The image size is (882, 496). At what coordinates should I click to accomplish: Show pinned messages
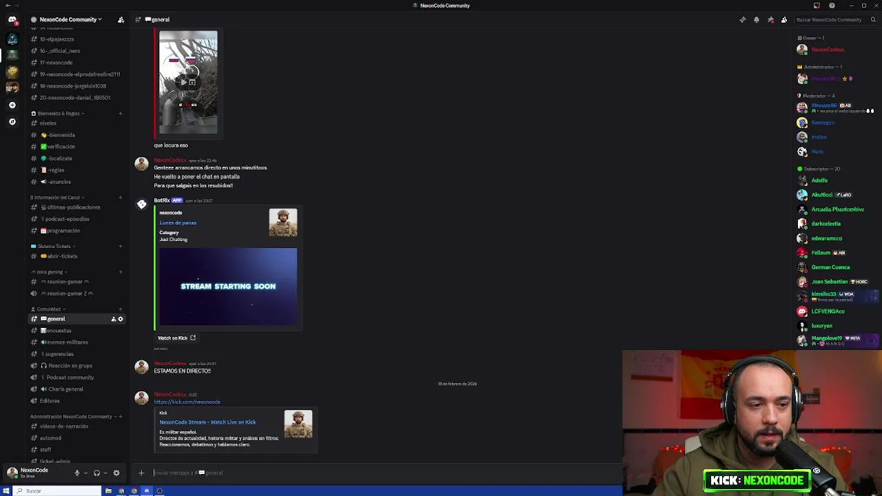(770, 19)
